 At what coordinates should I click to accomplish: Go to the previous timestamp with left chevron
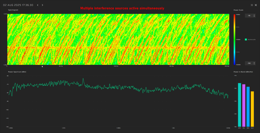point(38,5)
